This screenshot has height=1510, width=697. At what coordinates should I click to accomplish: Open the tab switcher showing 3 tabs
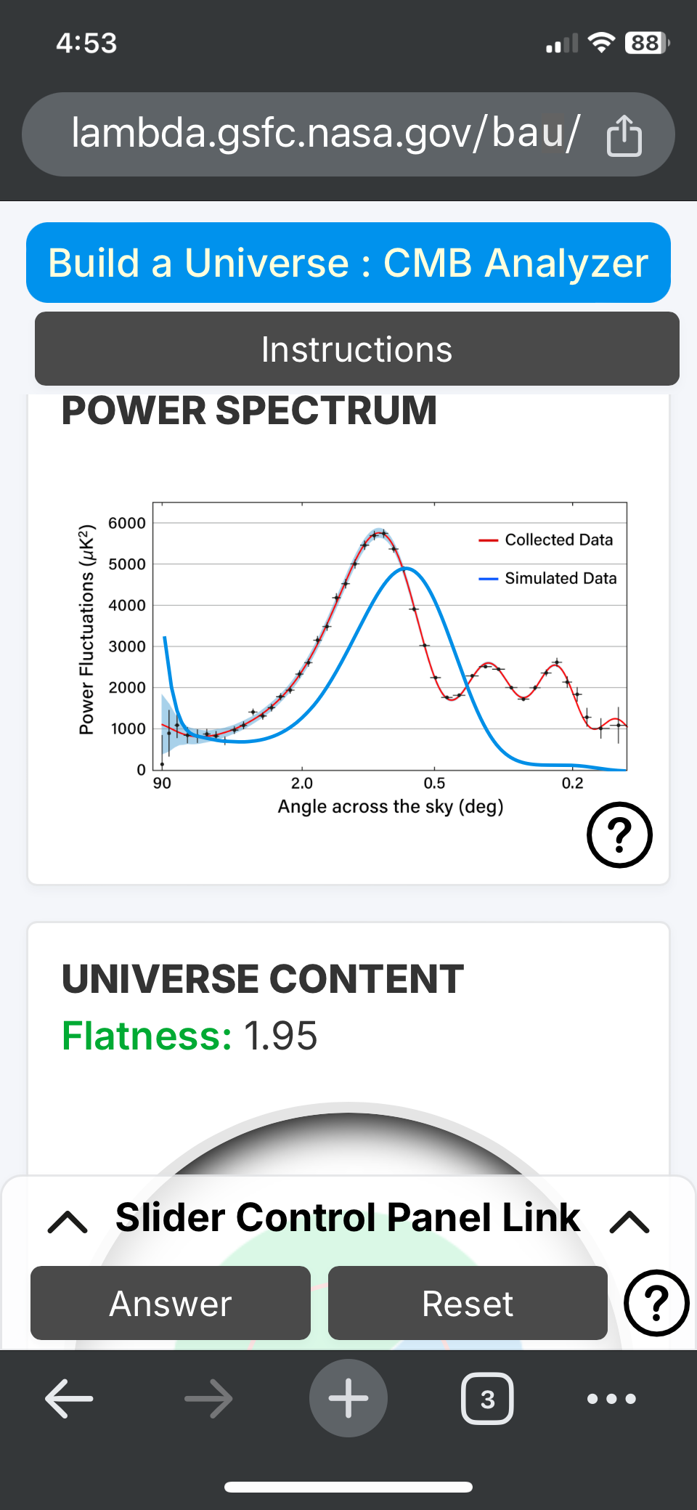(x=487, y=1398)
